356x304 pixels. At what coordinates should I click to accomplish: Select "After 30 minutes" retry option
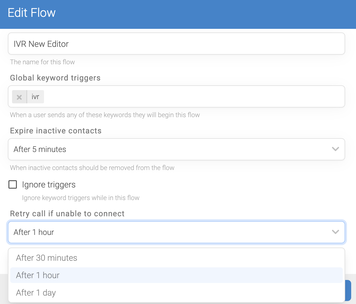tap(46, 258)
